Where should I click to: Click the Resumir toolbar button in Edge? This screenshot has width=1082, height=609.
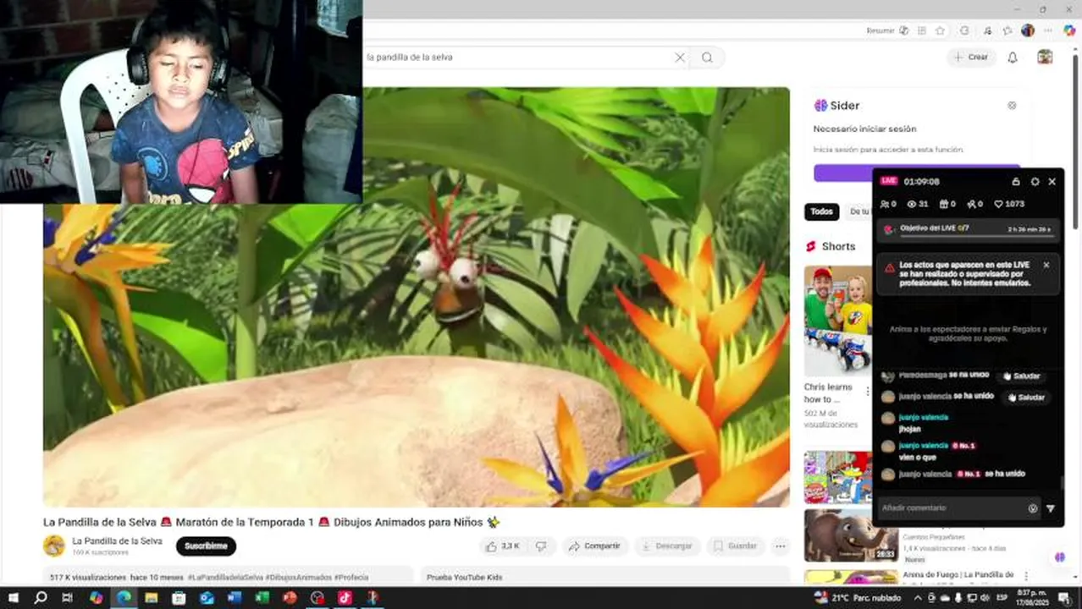pos(886,30)
